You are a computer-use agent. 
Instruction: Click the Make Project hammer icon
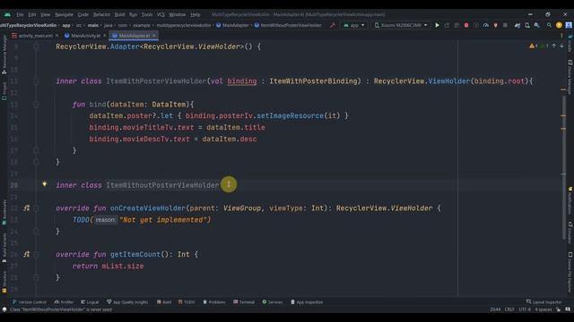click(x=333, y=25)
